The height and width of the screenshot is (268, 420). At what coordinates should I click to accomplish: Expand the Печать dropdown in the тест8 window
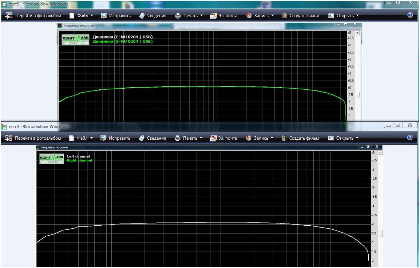pyautogui.click(x=189, y=138)
